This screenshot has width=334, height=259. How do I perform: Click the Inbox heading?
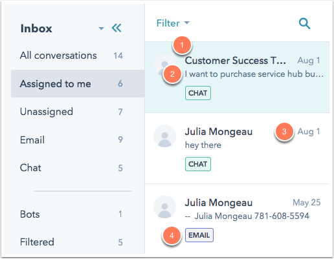point(36,28)
